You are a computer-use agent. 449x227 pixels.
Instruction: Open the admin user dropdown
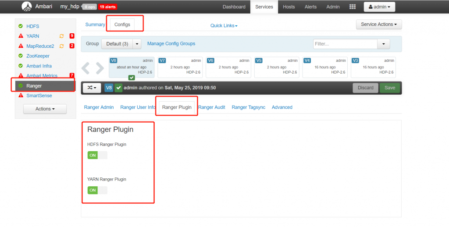point(379,7)
